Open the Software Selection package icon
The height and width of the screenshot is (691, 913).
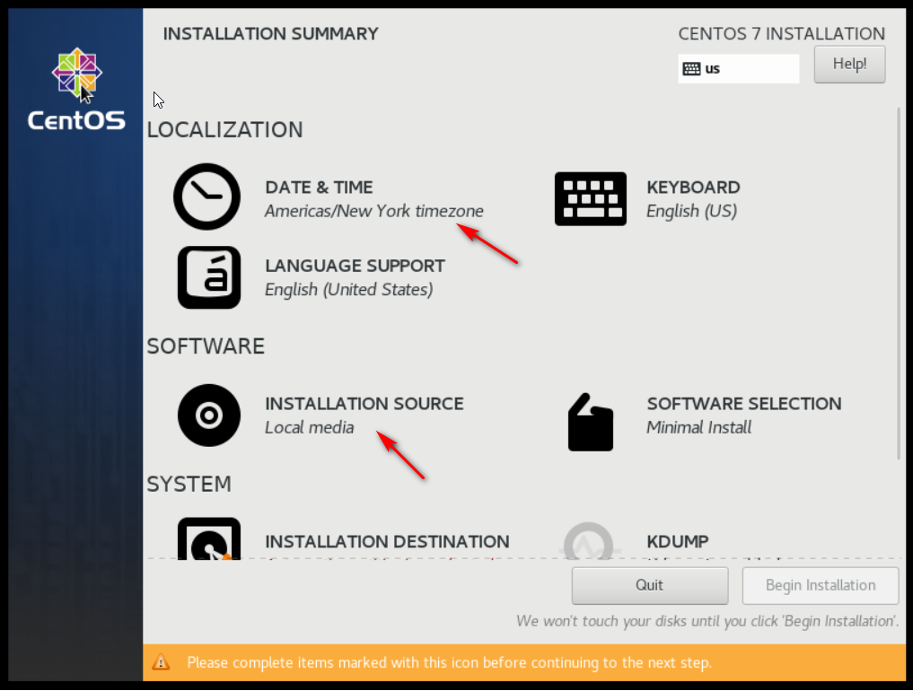click(591, 422)
